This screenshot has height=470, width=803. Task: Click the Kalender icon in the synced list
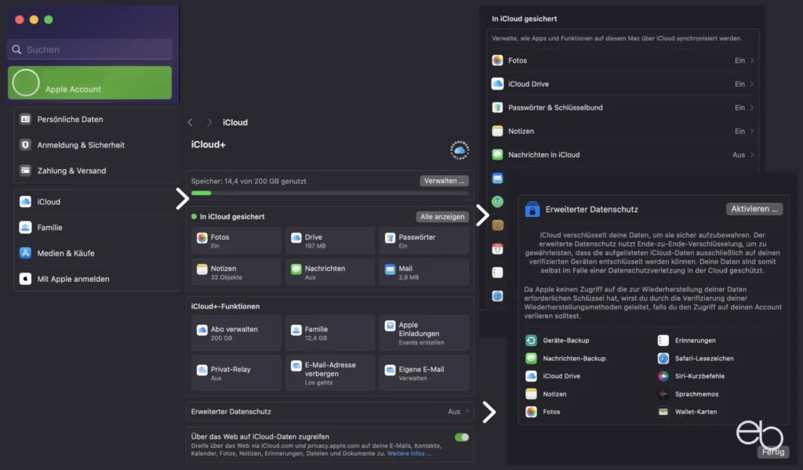(x=497, y=249)
